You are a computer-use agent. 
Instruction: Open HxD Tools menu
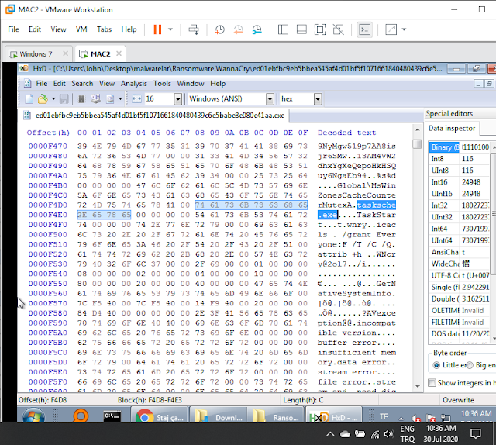162,84
